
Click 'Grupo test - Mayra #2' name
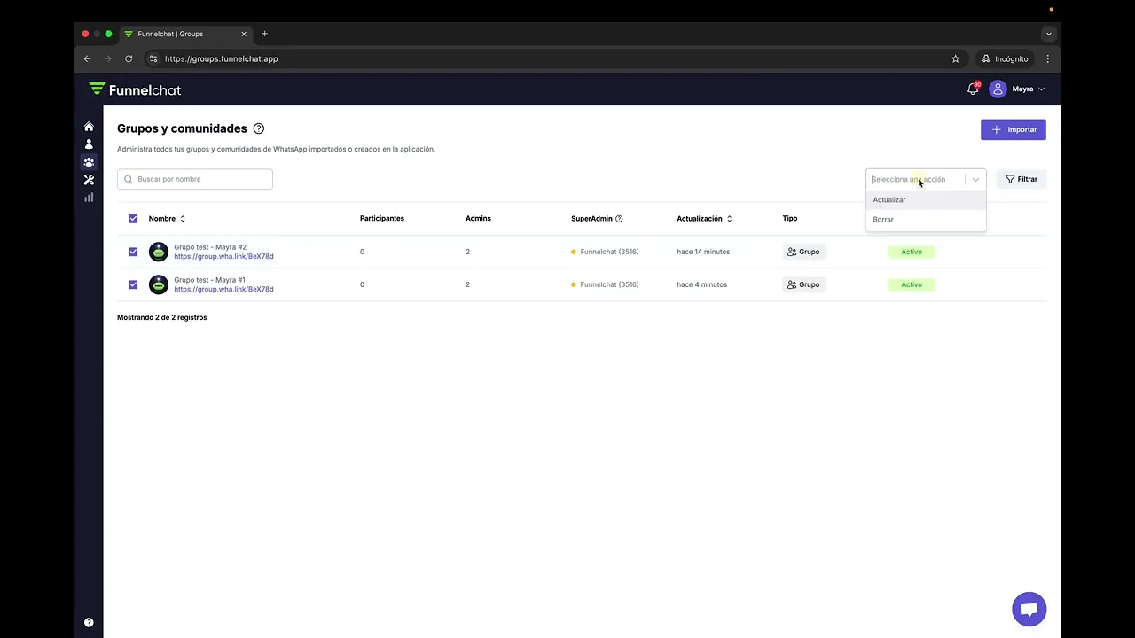210,247
